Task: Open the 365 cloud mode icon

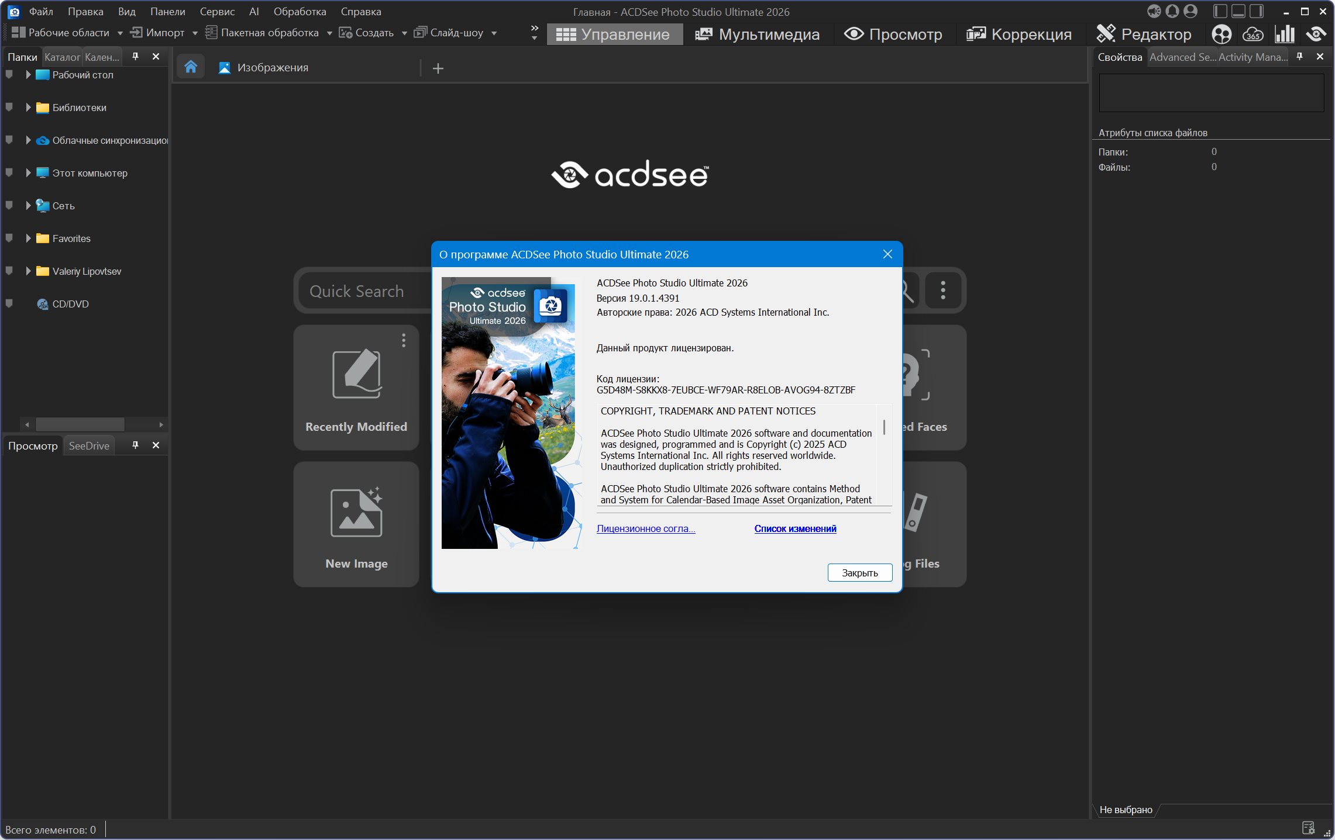Action: tap(1253, 34)
